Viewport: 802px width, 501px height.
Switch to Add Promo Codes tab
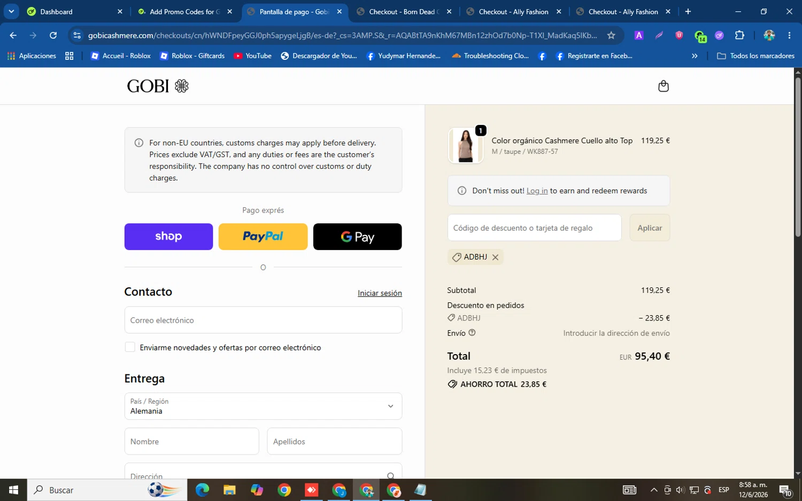pyautogui.click(x=184, y=11)
